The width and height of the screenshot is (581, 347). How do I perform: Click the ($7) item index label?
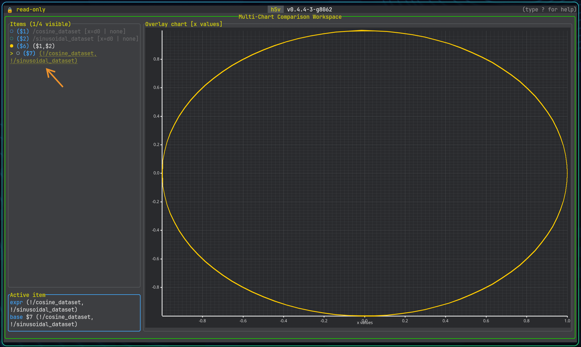(29, 53)
